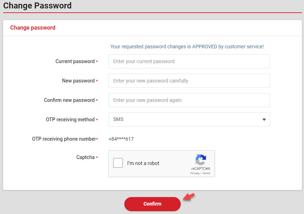Click the confirm new password field
This screenshot has width=304, height=214.
[189, 100]
